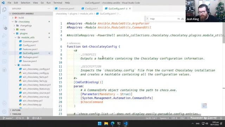Click the CRLF line ending status item
Viewport: 225px width, 127px height.
[182, 118]
